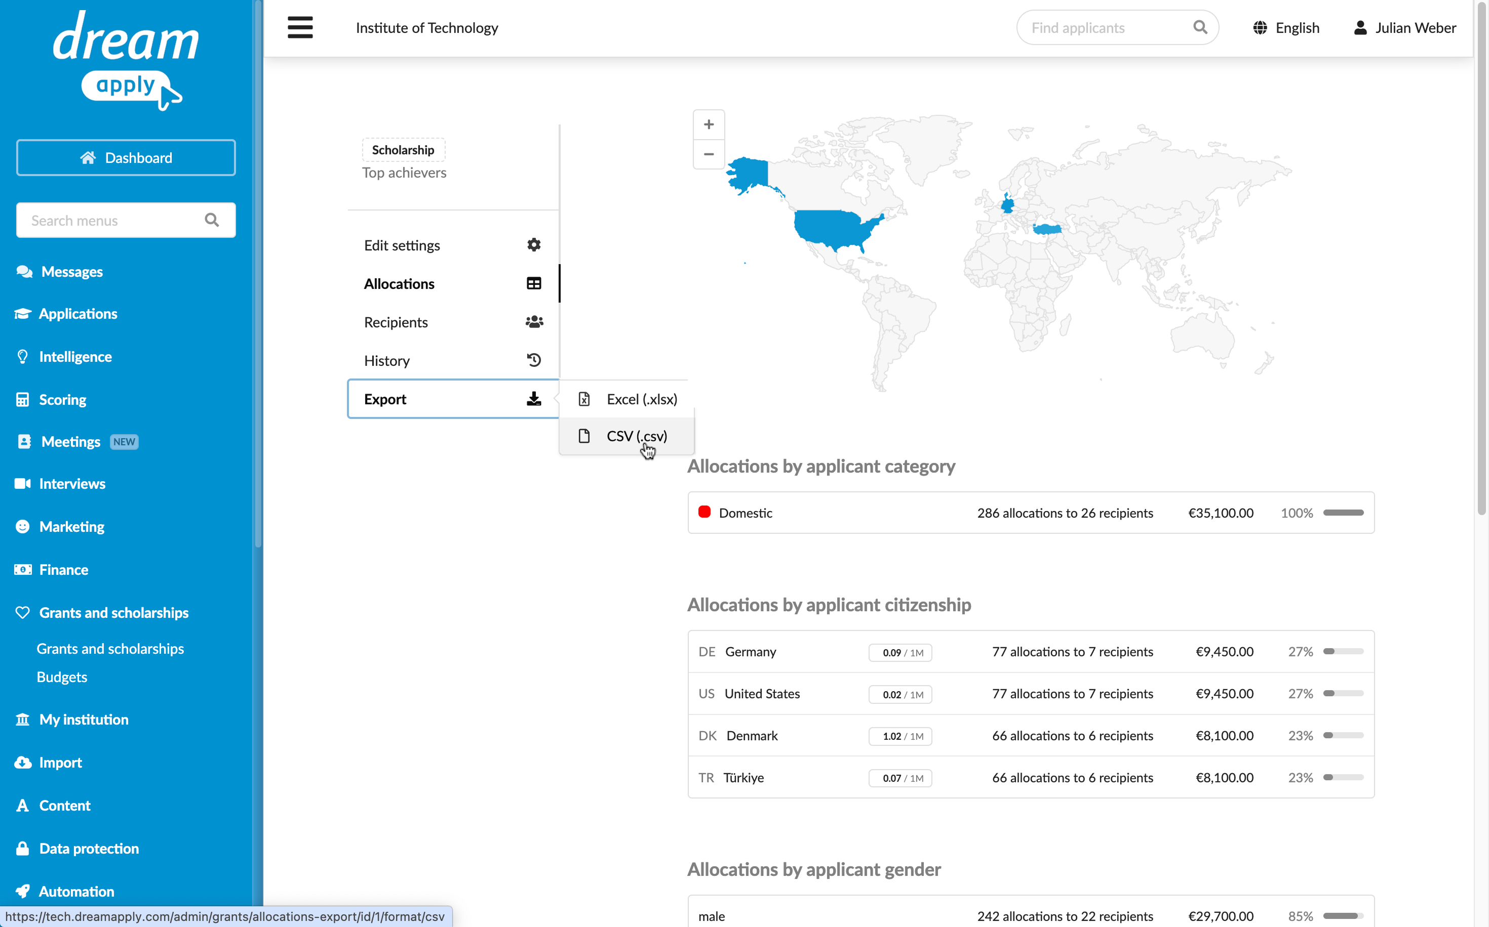The image size is (1489, 927).
Task: Expand the Automation sidebar section
Action: [76, 891]
